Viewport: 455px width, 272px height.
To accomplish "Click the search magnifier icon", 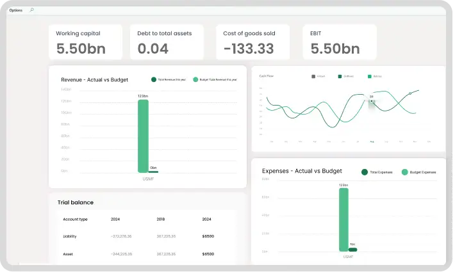I will coord(32,10).
